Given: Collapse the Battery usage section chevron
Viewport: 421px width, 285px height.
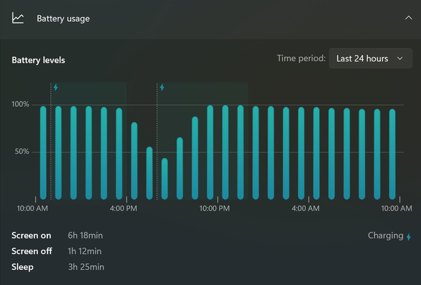Looking at the screenshot, I should (x=409, y=18).
